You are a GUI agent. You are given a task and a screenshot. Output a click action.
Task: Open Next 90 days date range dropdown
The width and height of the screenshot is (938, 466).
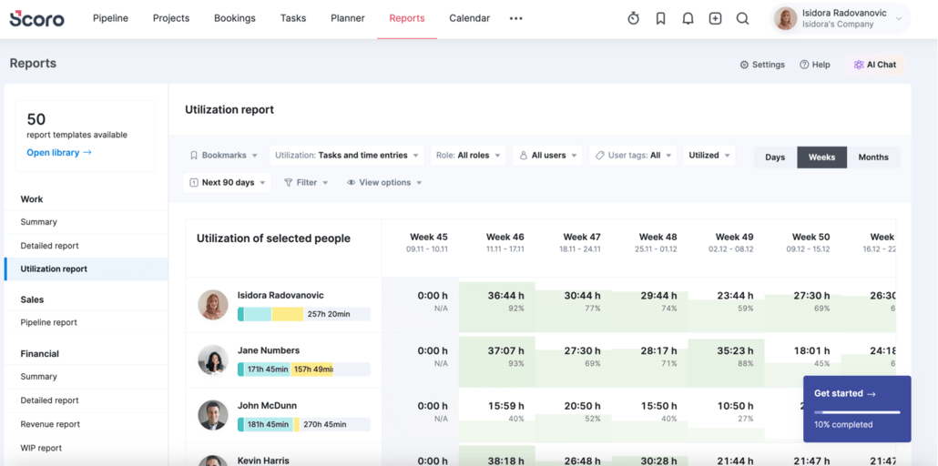pos(227,182)
